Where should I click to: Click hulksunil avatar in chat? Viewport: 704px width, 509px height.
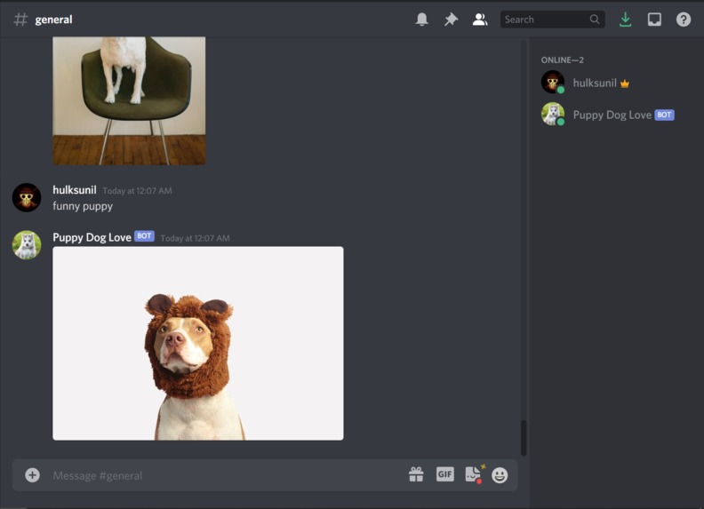[x=27, y=197]
